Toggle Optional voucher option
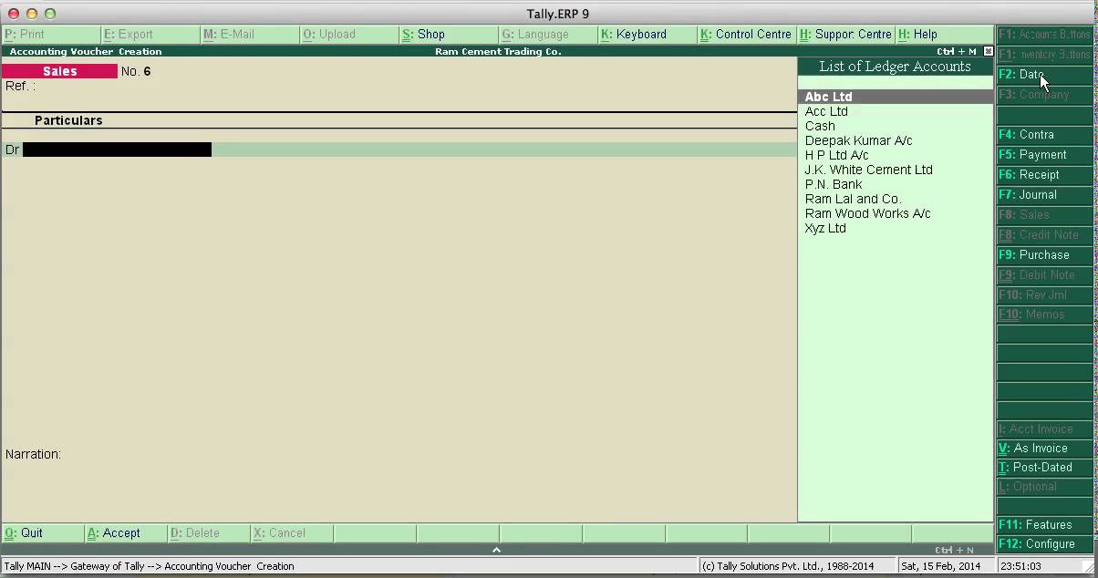 point(1044,487)
